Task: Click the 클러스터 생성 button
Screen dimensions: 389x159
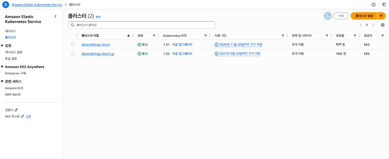Action: tap(364, 16)
